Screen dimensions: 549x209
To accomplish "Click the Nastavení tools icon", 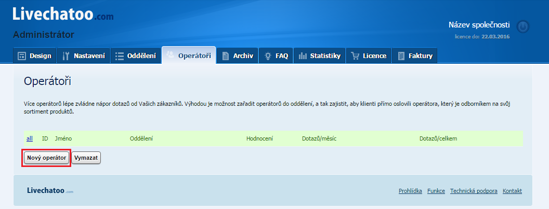I will coord(66,56).
